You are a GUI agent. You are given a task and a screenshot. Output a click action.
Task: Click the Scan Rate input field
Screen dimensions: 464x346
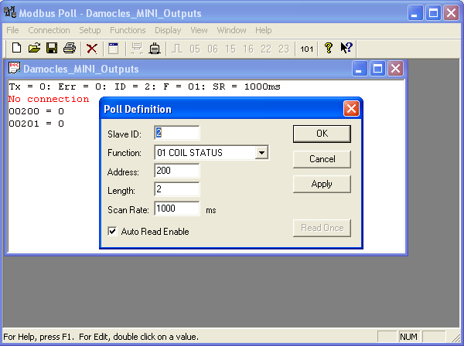click(176, 209)
